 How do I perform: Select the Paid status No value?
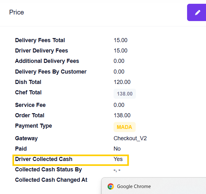click(x=117, y=149)
